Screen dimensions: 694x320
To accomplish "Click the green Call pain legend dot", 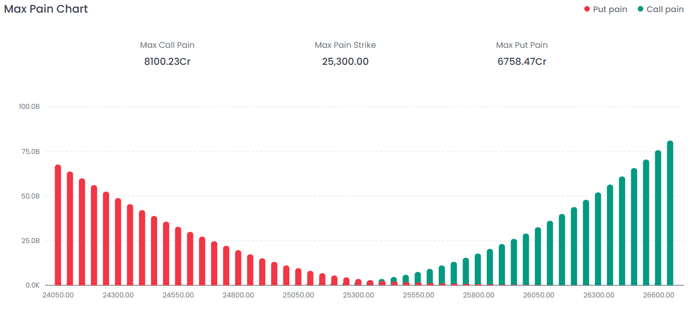I will point(641,9).
